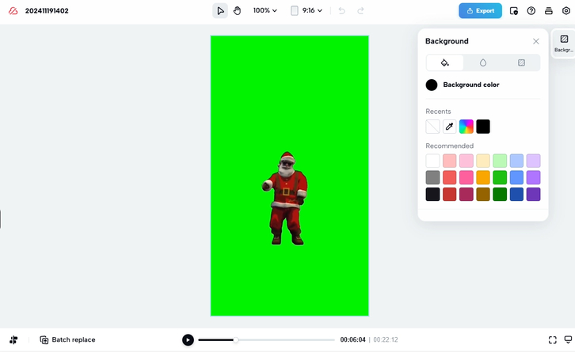Open settings gear in top bar

click(565, 11)
